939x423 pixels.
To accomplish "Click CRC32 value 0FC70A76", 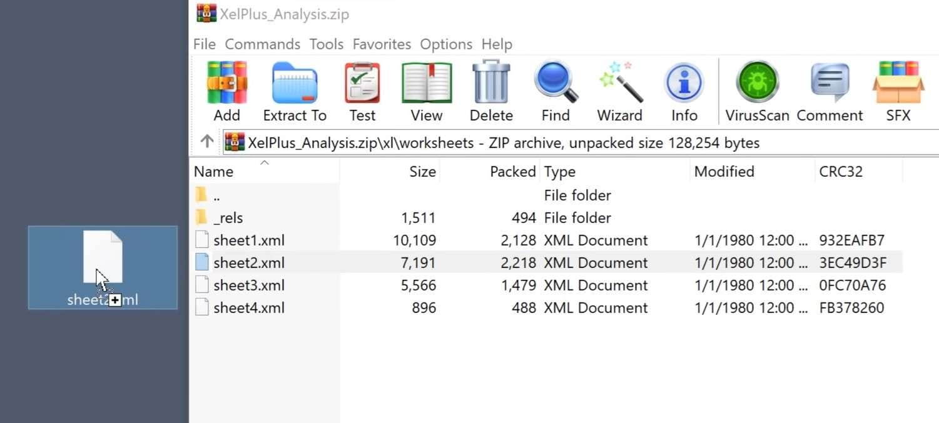I will (853, 285).
